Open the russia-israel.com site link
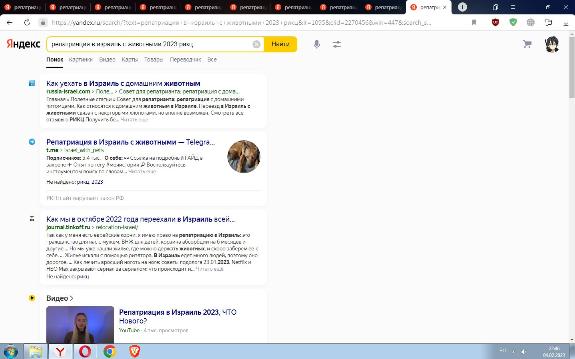 tap(68, 91)
